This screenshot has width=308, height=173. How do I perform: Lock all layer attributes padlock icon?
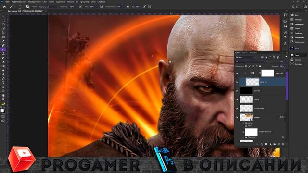(x=260, y=66)
